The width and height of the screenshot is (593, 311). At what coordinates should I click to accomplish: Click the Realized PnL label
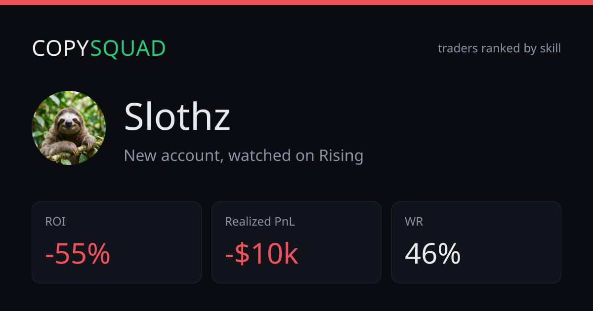pos(260,222)
